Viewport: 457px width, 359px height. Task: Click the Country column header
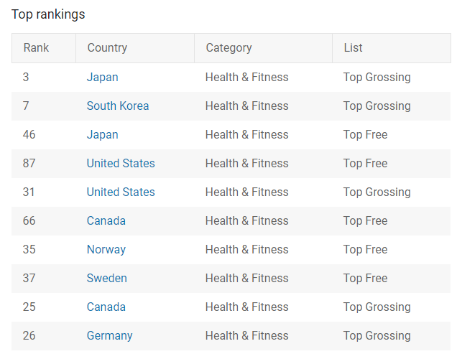click(107, 48)
